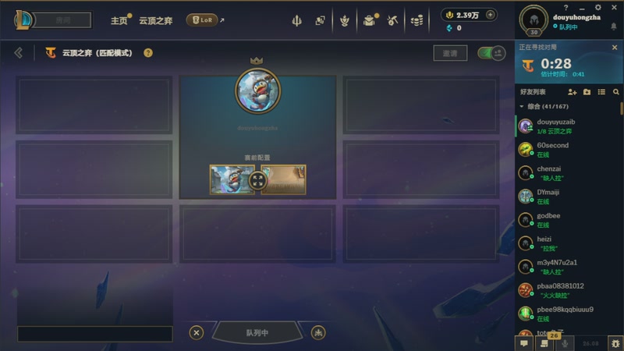Image resolution: width=624 pixels, height=351 pixels.
Task: Toggle the open party switch
Action: click(x=491, y=53)
